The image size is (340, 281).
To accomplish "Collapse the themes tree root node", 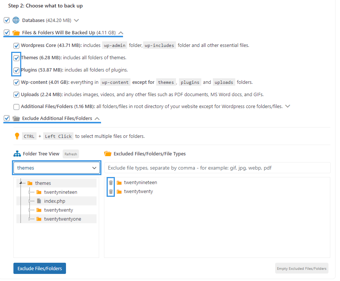I will pyautogui.click(x=21, y=183).
